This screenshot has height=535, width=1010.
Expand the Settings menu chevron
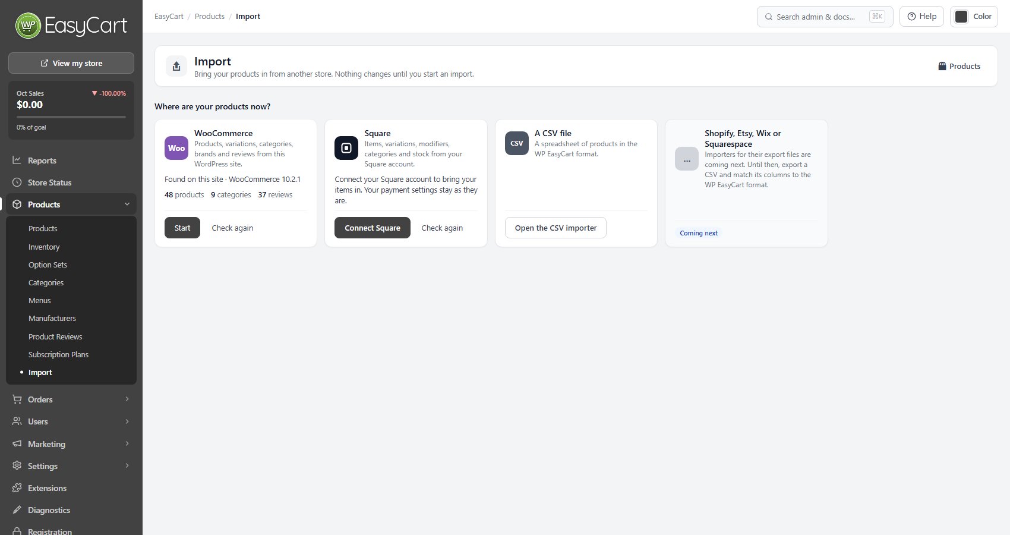127,466
